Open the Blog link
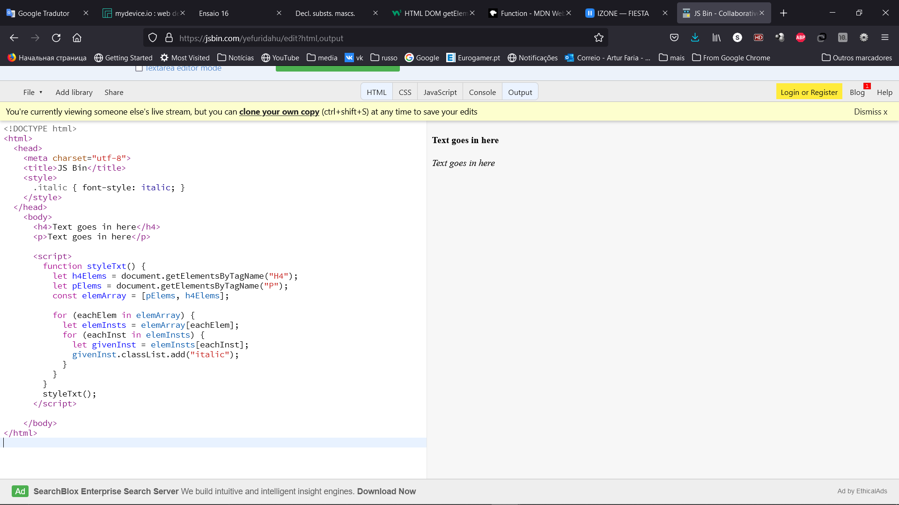This screenshot has width=899, height=505. 857,92
